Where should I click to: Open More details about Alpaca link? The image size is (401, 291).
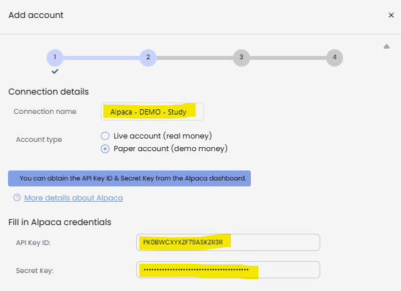coord(73,198)
